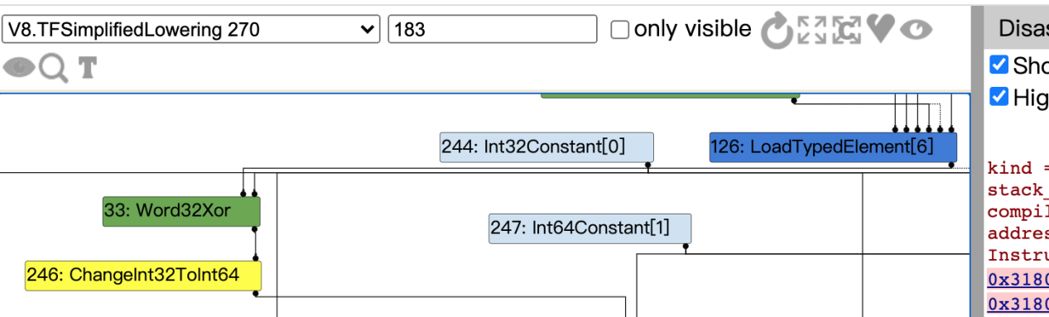Select node 247: Int64Constant[1]
This screenshot has width=1049, height=317.
click(589, 228)
